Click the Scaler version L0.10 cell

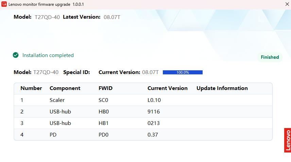point(154,100)
